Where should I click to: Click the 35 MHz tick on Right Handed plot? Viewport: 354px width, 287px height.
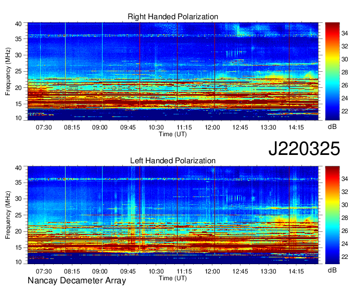18,39
